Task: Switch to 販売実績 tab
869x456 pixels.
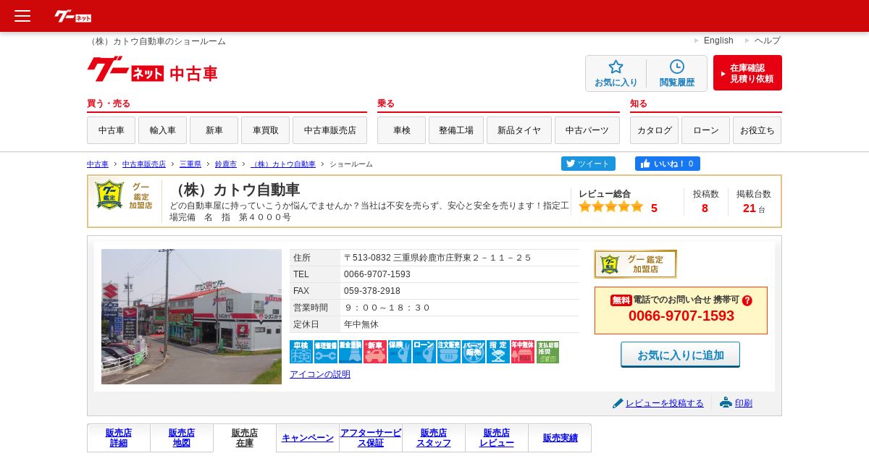Action: [x=560, y=438]
